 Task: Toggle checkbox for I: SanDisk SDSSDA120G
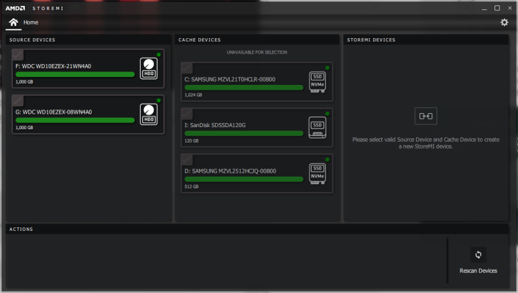coord(187,114)
